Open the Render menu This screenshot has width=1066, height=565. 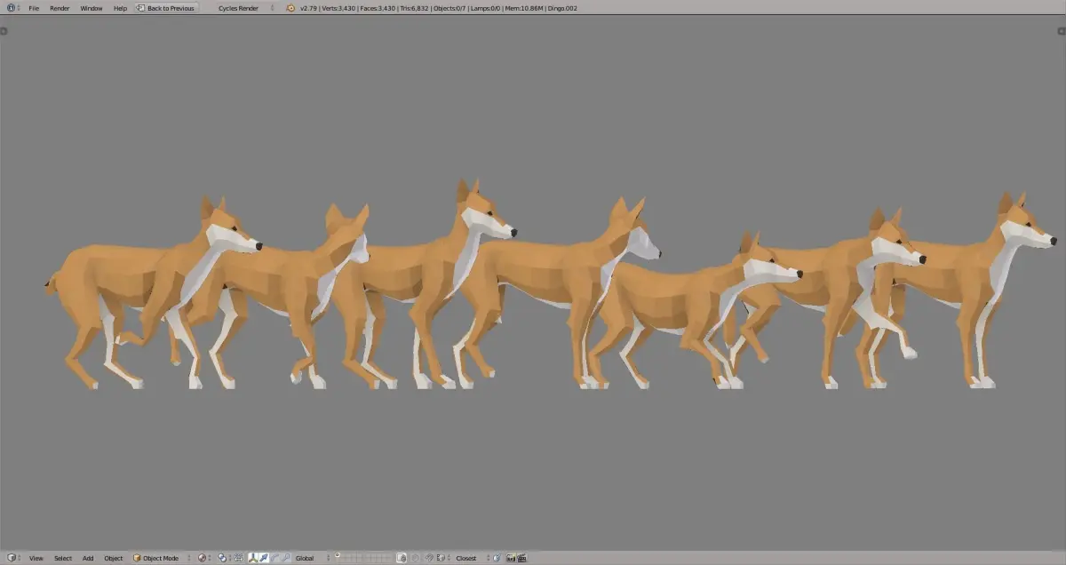coord(60,7)
